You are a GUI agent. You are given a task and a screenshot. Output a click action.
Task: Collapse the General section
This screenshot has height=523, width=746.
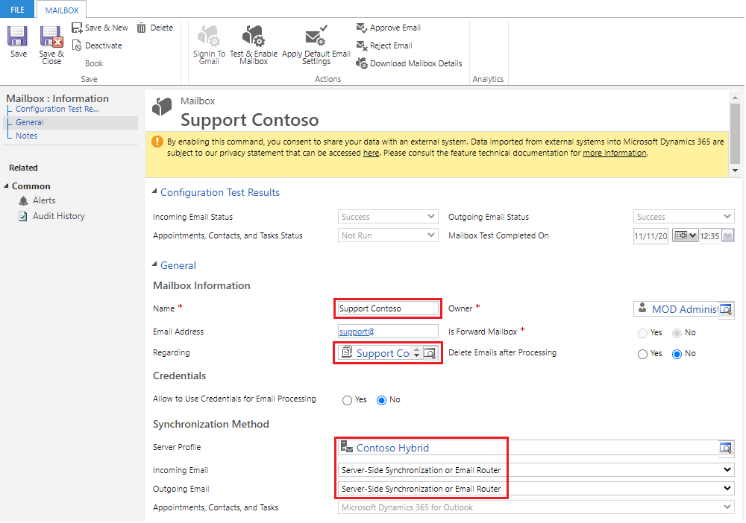click(x=154, y=264)
